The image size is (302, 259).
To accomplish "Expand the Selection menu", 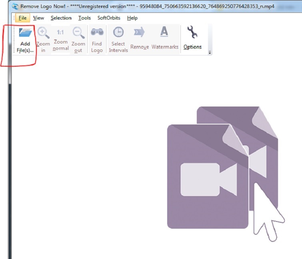I will tap(61, 18).
